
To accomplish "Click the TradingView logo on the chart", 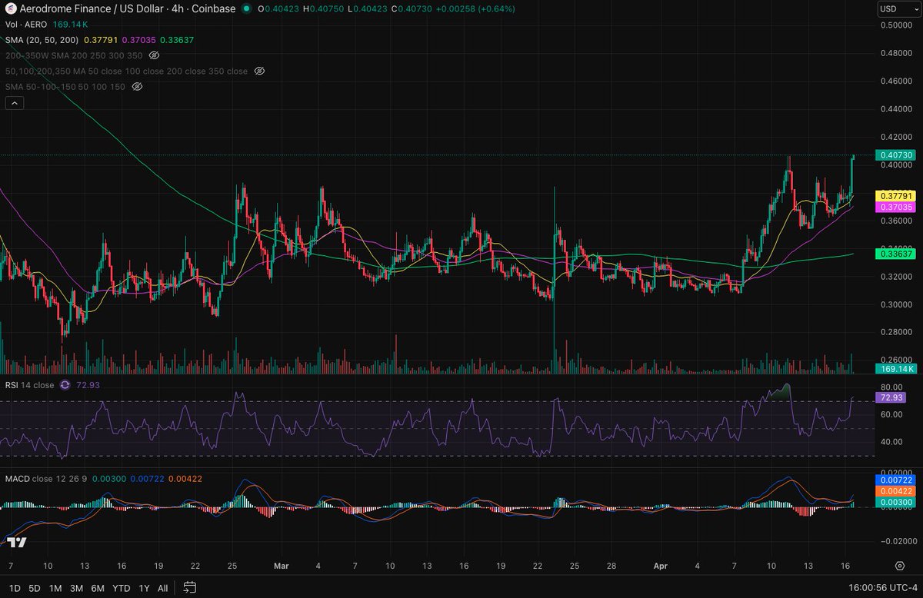I will (17, 543).
